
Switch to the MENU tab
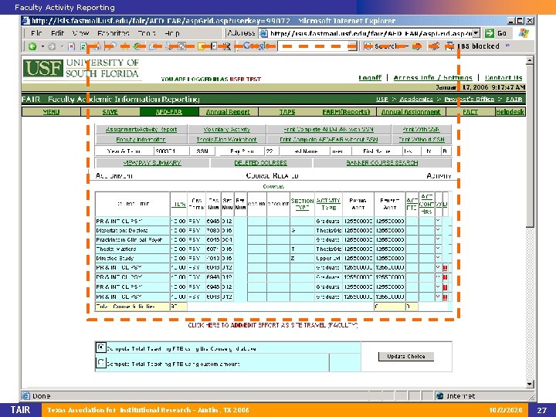(51, 112)
